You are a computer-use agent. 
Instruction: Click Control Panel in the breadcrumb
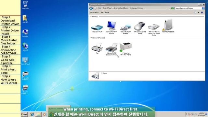pos(107,8)
